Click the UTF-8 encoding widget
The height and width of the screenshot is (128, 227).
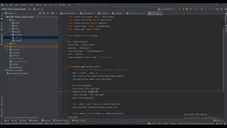(166, 123)
